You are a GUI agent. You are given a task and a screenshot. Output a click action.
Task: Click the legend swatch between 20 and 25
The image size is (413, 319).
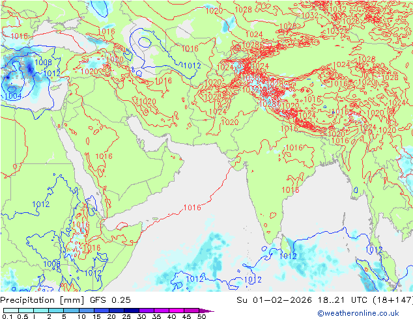tap(116, 311)
